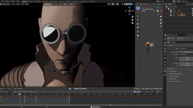This screenshot has width=193, height=108.
Task: Open Tool properties tab
Action: [165, 39]
